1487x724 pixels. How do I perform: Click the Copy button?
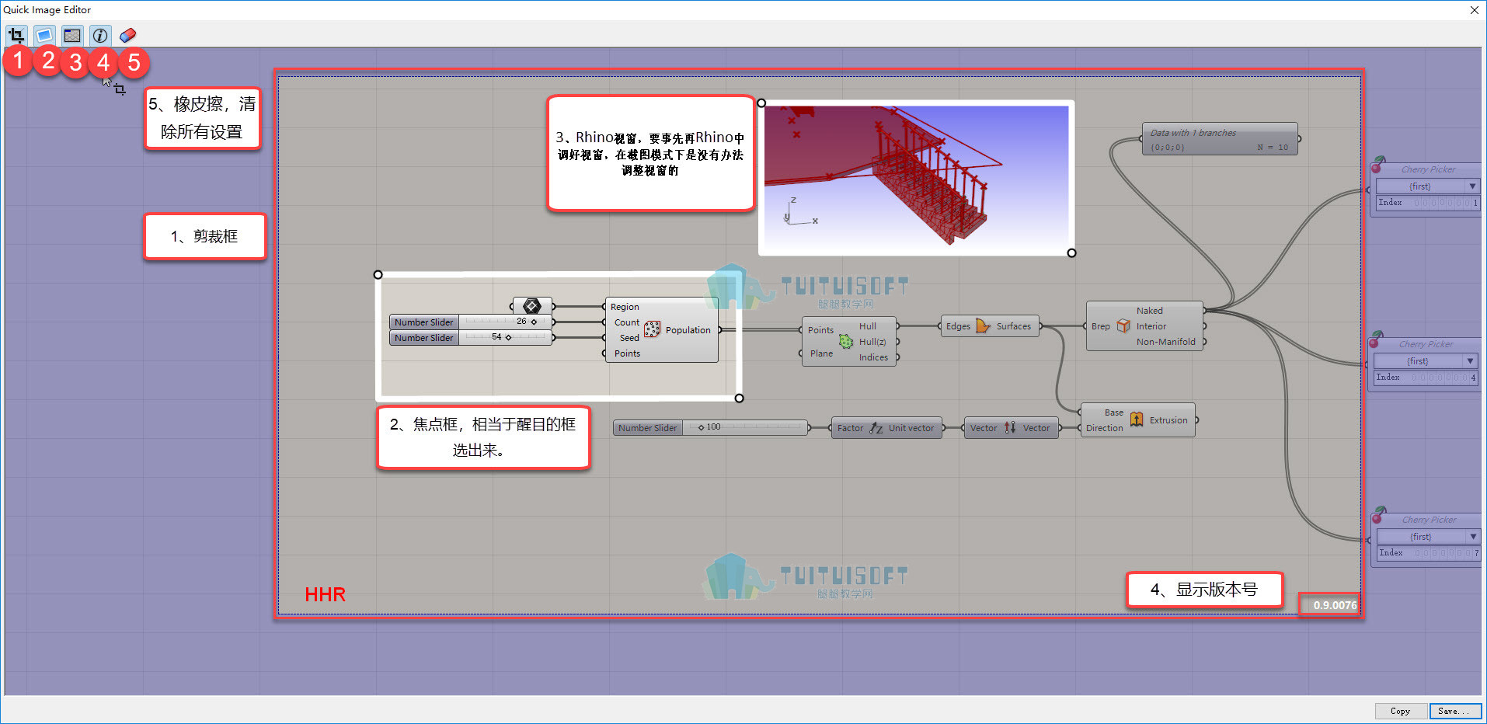1401,711
